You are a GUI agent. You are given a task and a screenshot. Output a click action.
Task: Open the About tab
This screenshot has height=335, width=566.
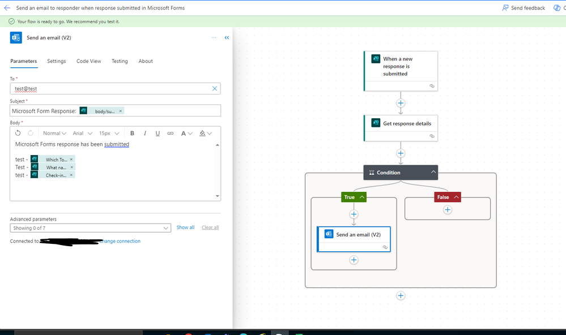tap(146, 61)
